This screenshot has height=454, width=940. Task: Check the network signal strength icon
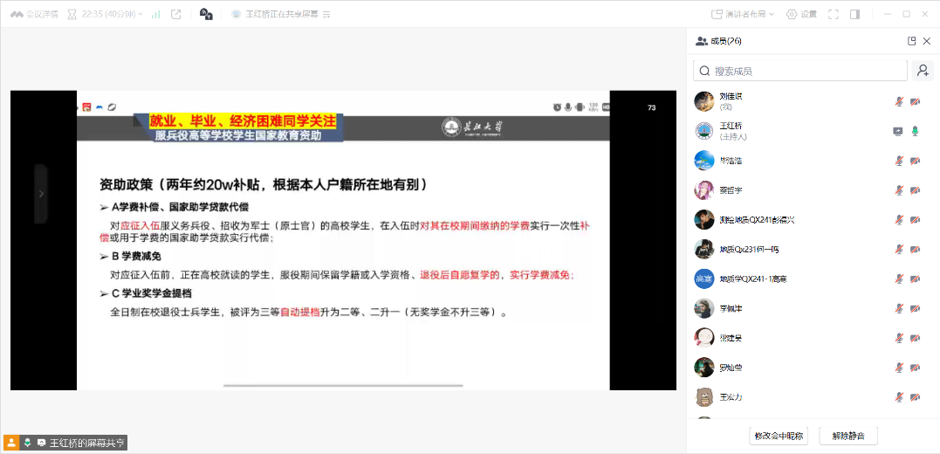coord(155,14)
